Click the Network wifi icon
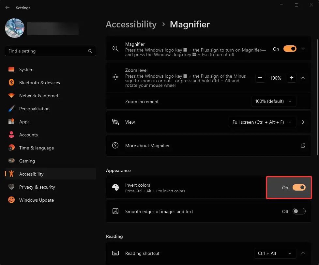Screen dimensions: 319x265 coord(11,95)
